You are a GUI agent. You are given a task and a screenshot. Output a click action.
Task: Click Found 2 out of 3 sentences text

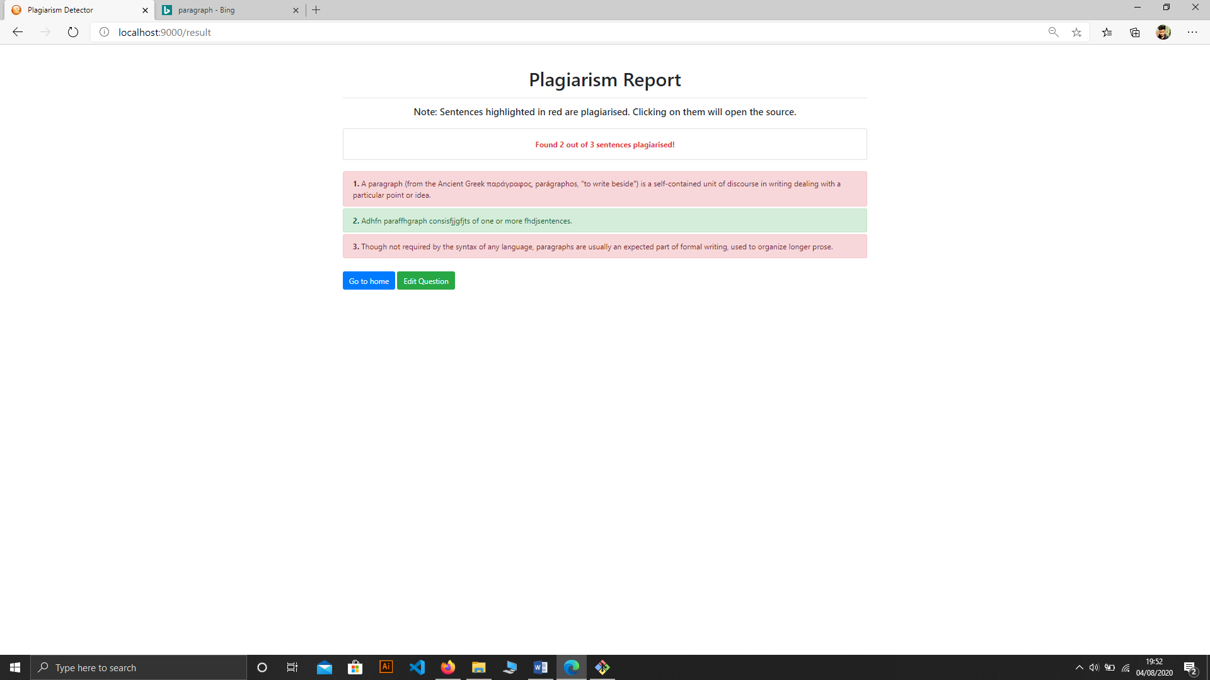coord(605,145)
